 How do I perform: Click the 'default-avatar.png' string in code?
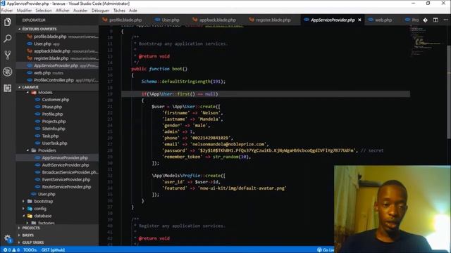(x=242, y=188)
